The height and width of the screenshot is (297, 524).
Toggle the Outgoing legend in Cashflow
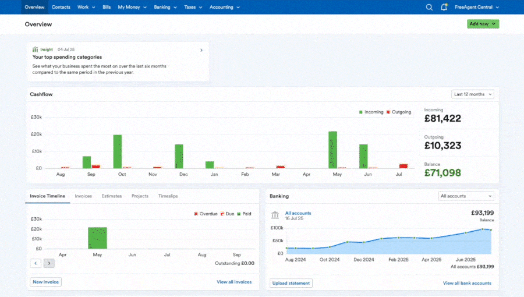399,112
